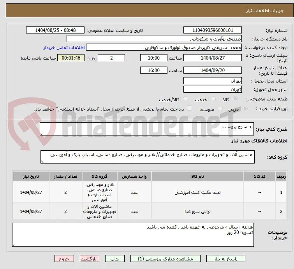Screen dimensions: 294x269
Task: Click the شهر محل تحویل field
Action: pyautogui.click(x=213, y=90)
